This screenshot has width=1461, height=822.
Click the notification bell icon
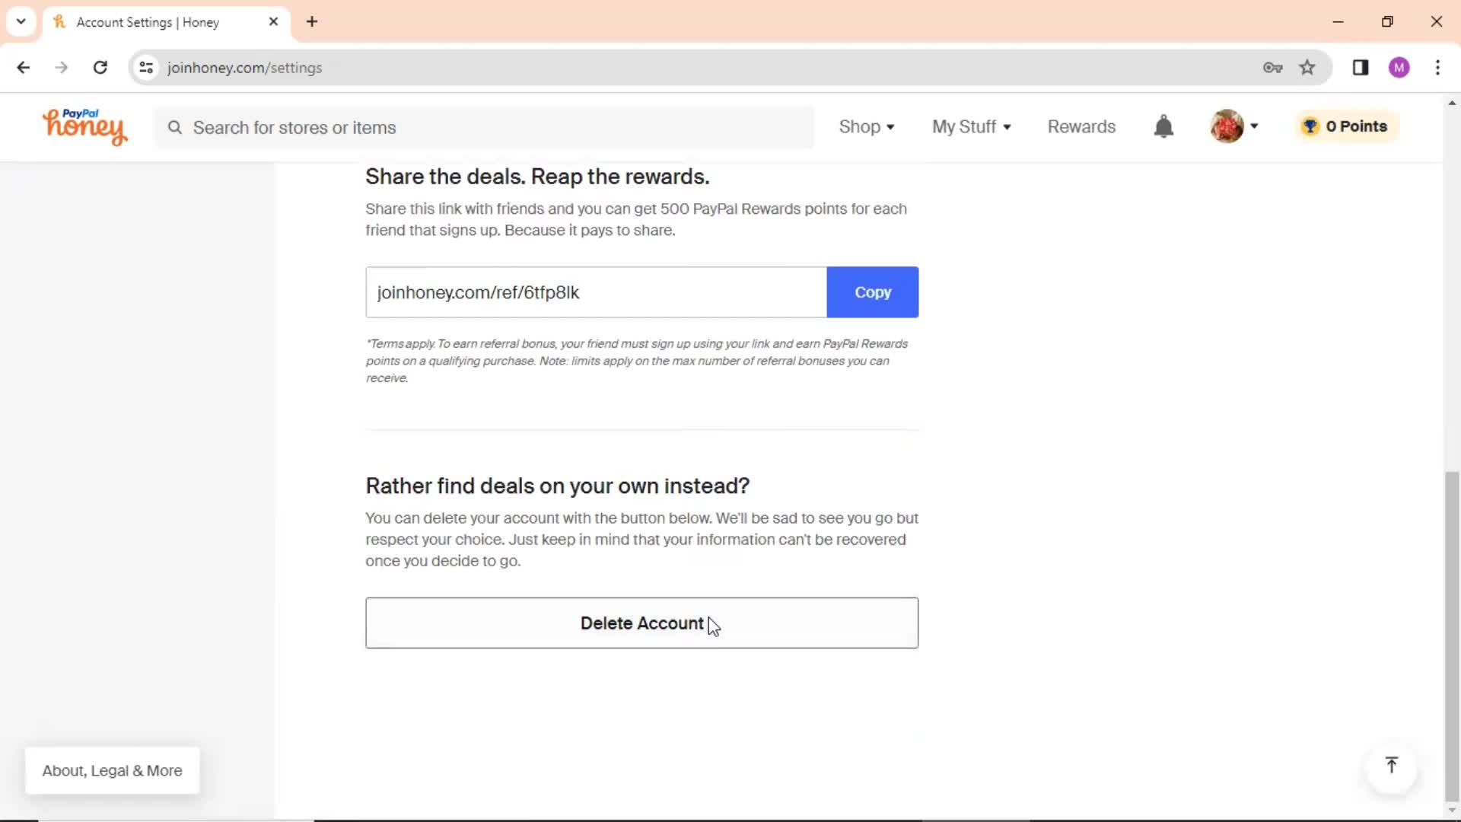1166,126
